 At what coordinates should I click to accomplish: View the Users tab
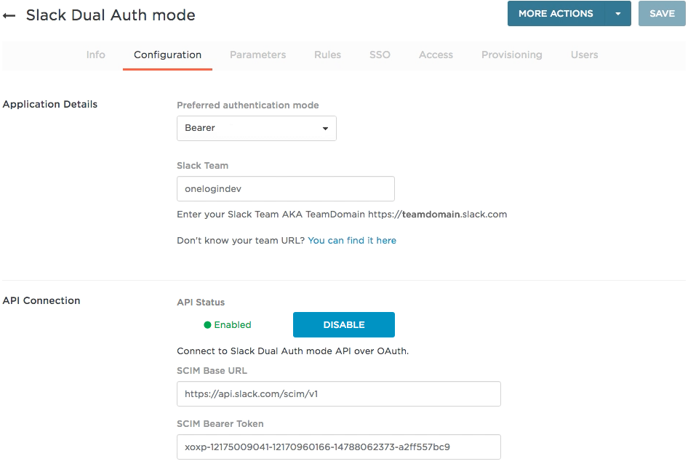click(584, 55)
